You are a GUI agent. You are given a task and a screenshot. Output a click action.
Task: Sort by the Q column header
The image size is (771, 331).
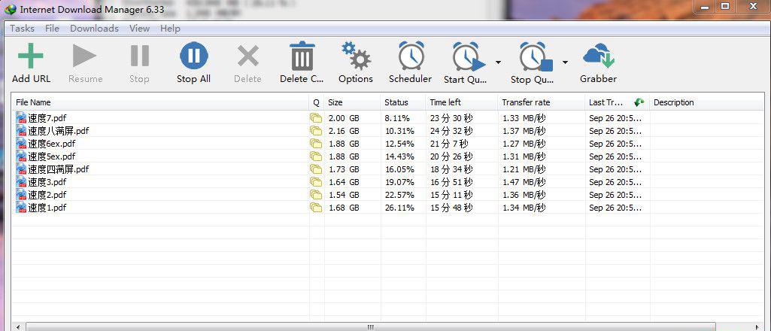point(317,102)
